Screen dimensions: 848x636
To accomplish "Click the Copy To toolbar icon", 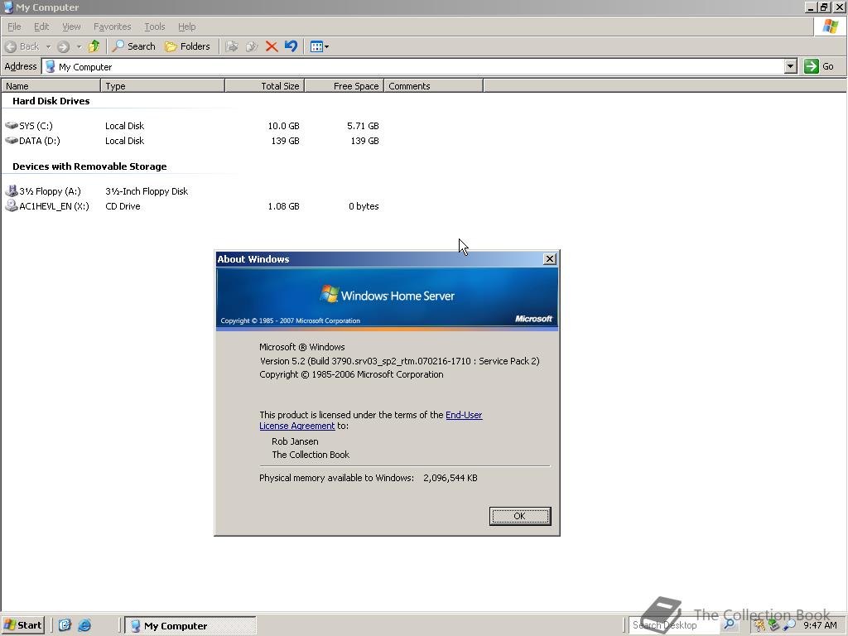I will [x=252, y=46].
